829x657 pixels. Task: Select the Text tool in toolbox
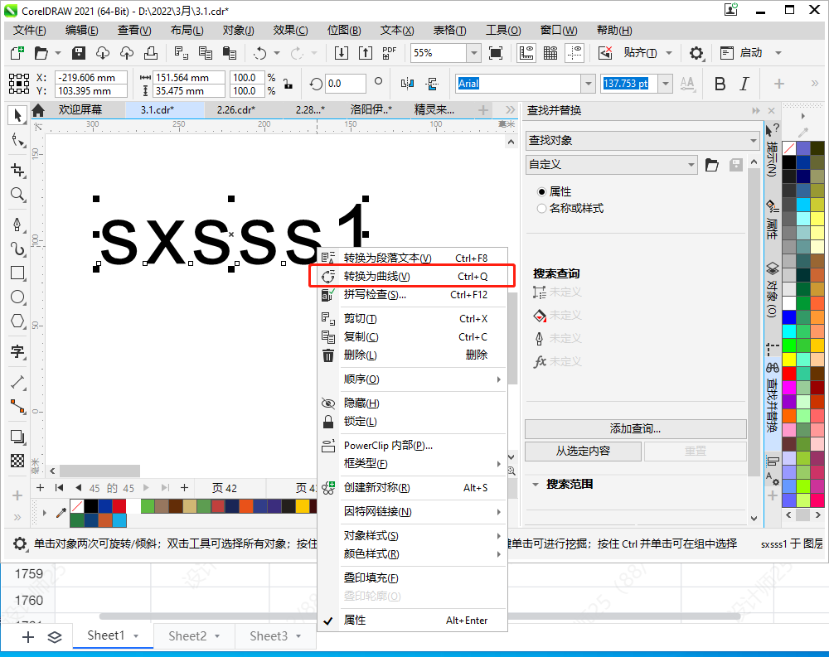(x=17, y=350)
